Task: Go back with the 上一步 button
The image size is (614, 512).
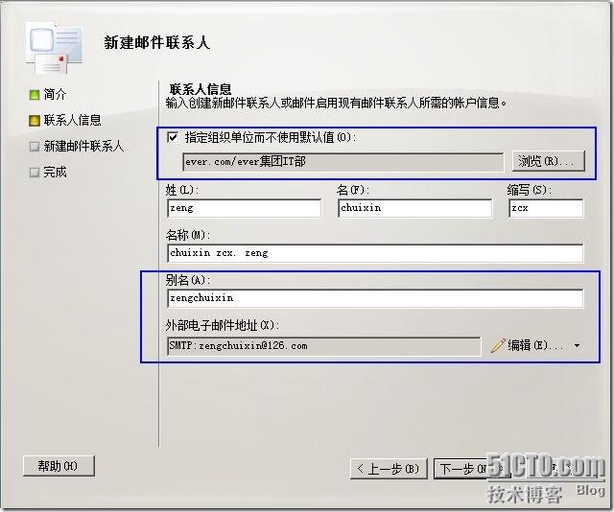Action: [x=389, y=469]
